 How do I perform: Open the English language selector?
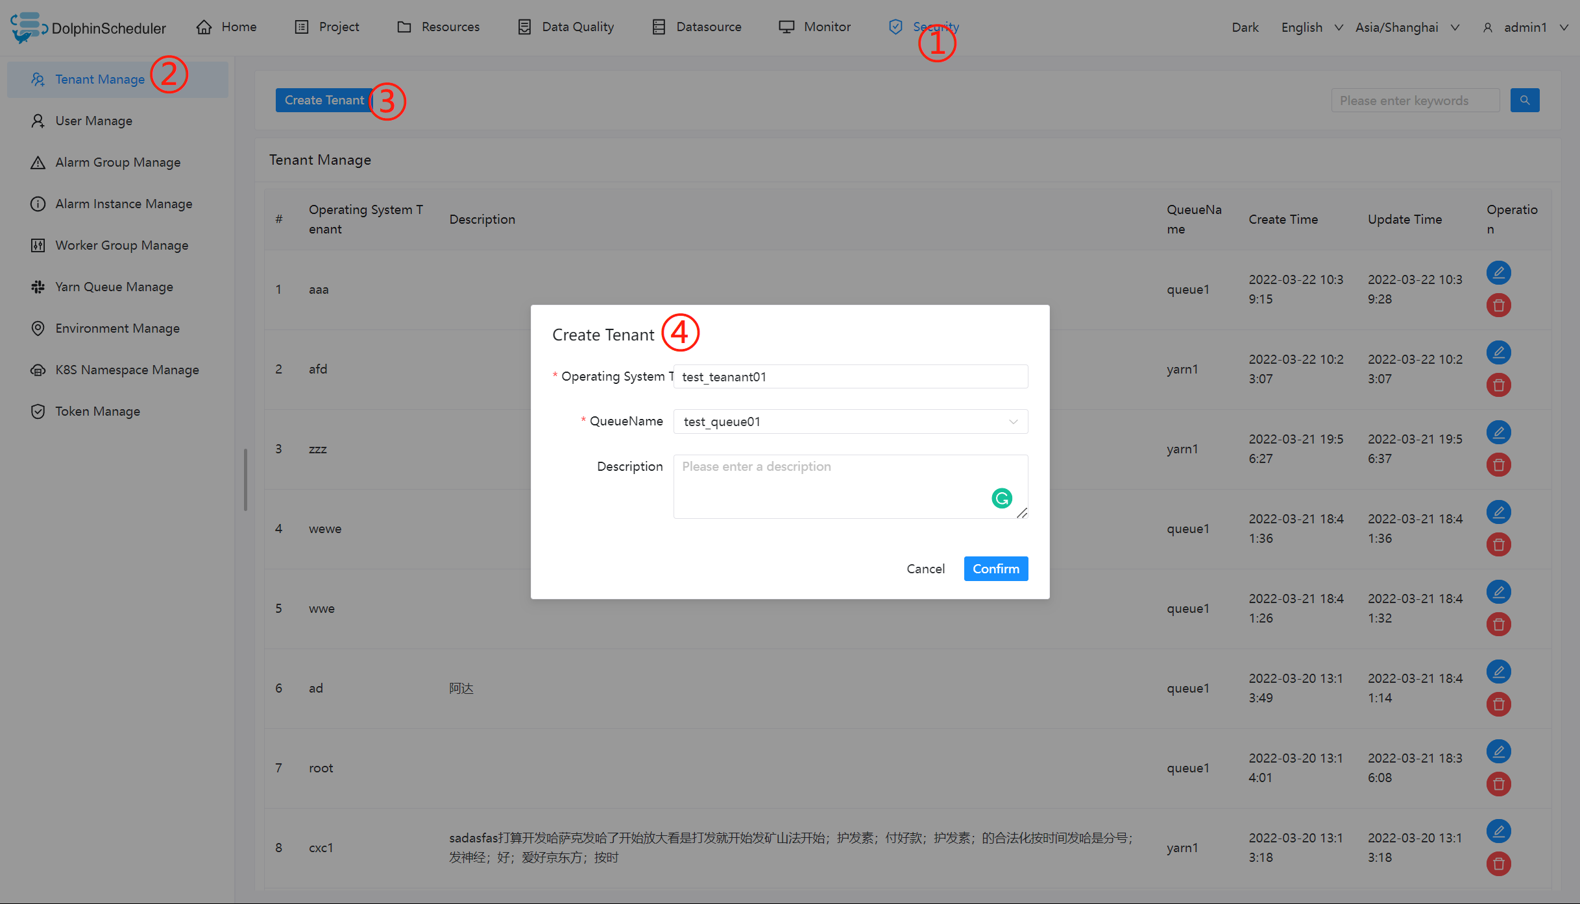pyautogui.click(x=1310, y=27)
